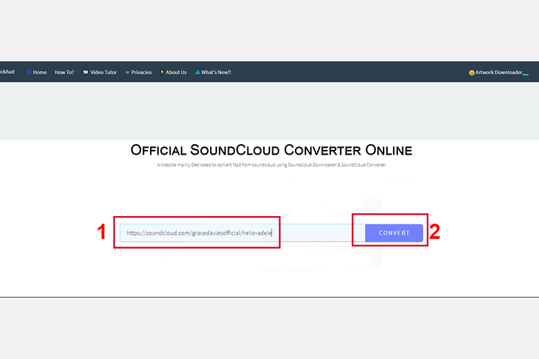
Task: Click the Home menu list icon
Action: tap(30, 72)
